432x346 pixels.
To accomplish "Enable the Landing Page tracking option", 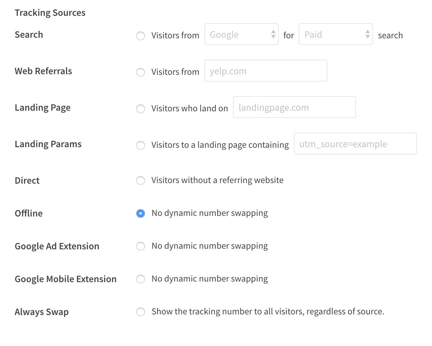I will 141,109.
